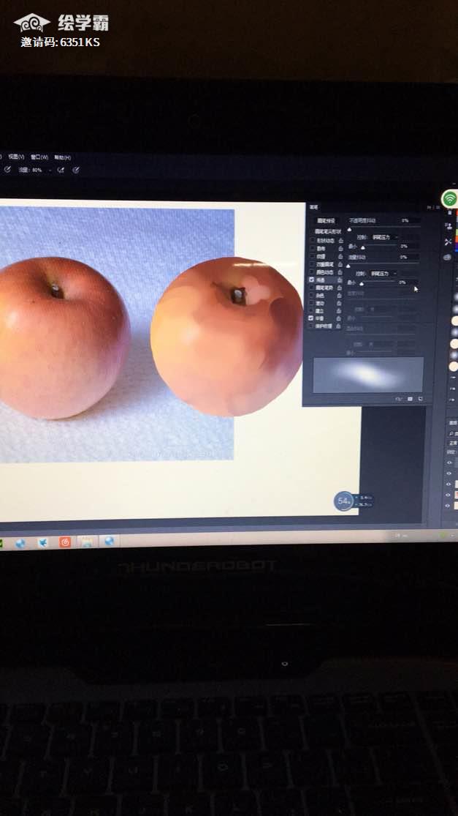The height and width of the screenshot is (816, 458).
Task: Click the 54% floating accelerator ball
Action: [344, 501]
